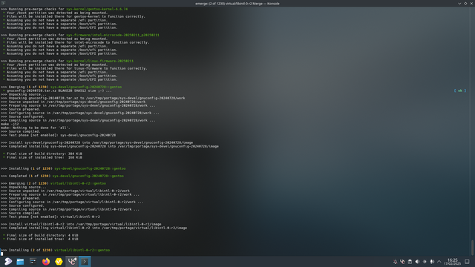The image size is (475, 267).
Task: Click the show desktop button
Action: point(467,262)
